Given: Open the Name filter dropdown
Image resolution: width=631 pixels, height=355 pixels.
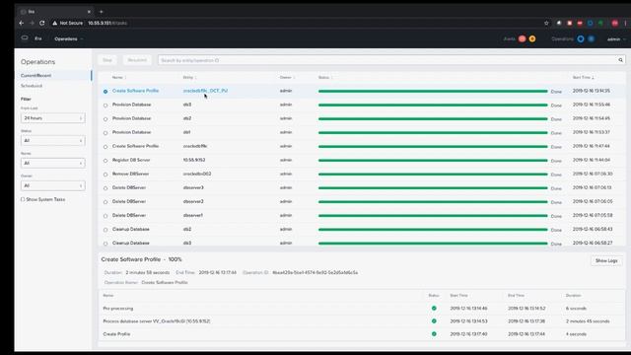Looking at the screenshot, I should 52,163.
